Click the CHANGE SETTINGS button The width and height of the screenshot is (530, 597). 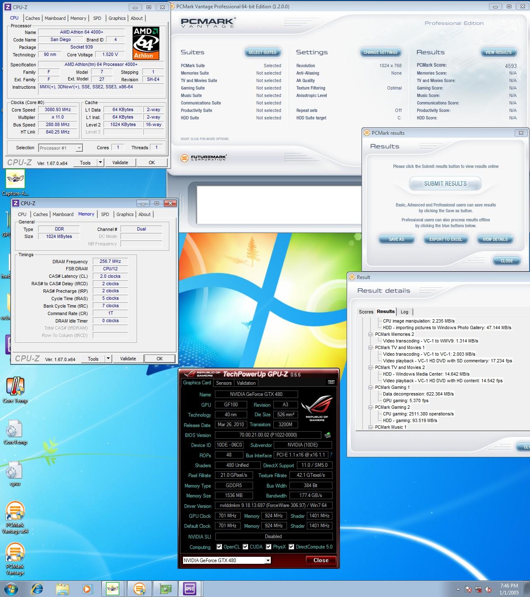(x=381, y=52)
